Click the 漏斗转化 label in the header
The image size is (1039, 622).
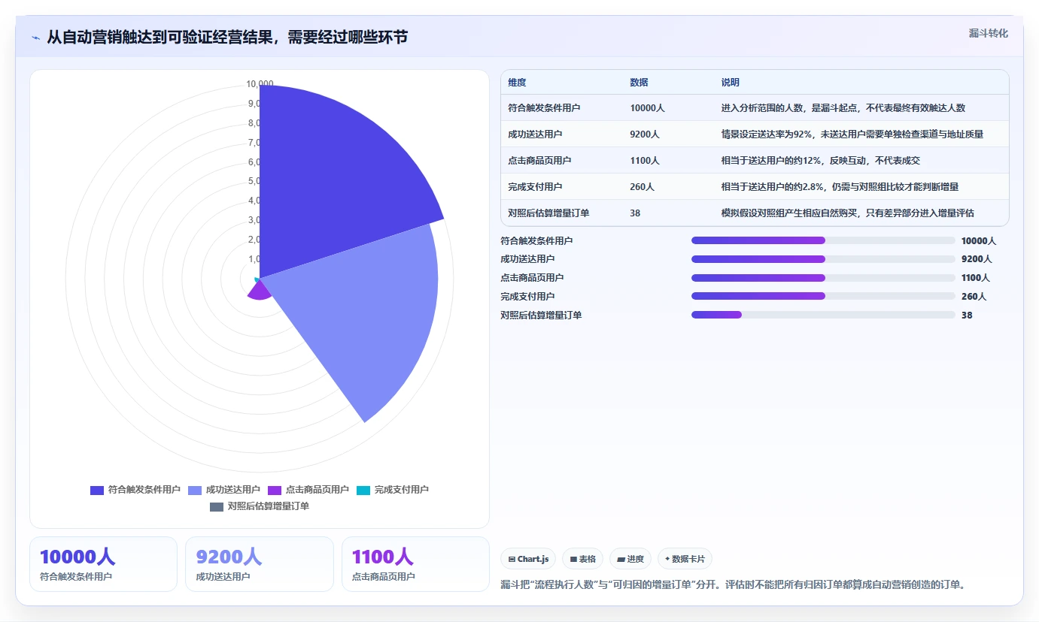click(x=988, y=33)
